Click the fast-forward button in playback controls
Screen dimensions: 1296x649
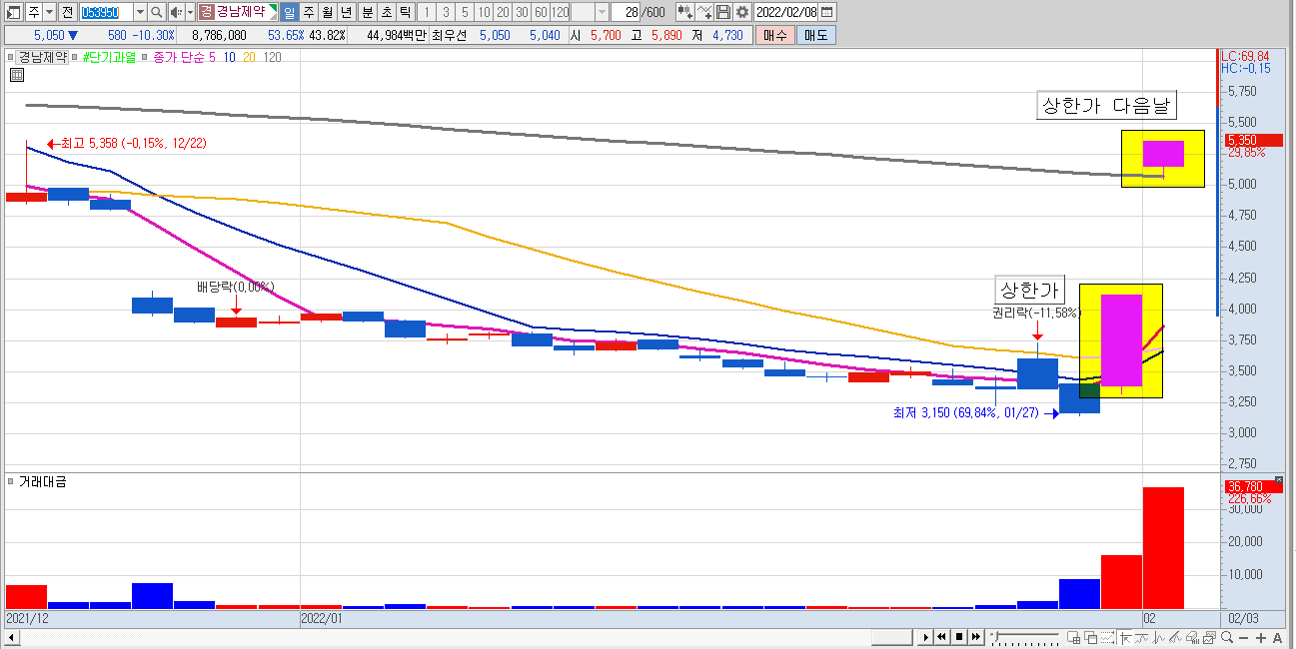click(x=975, y=637)
